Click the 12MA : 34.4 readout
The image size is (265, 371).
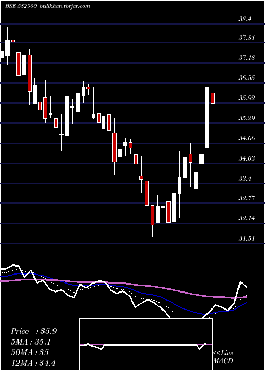pyautogui.click(x=33, y=363)
